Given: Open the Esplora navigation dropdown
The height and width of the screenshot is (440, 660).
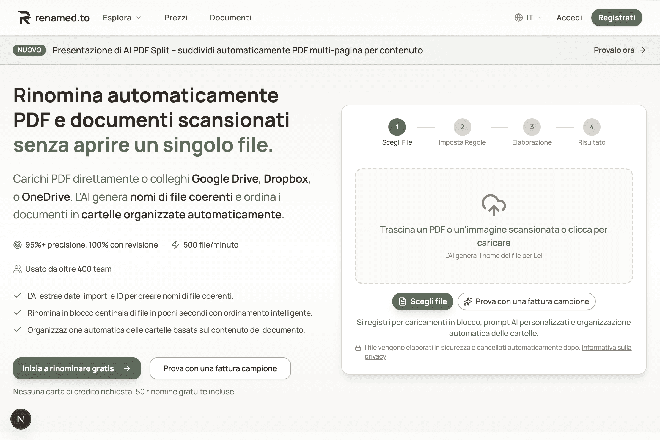Looking at the screenshot, I should 117,17.
